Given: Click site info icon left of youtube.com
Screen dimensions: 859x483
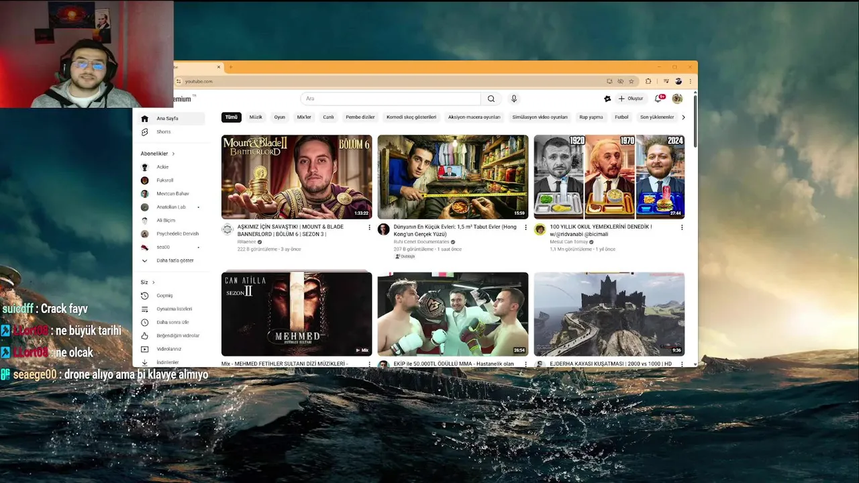Looking at the screenshot, I should tap(179, 81).
